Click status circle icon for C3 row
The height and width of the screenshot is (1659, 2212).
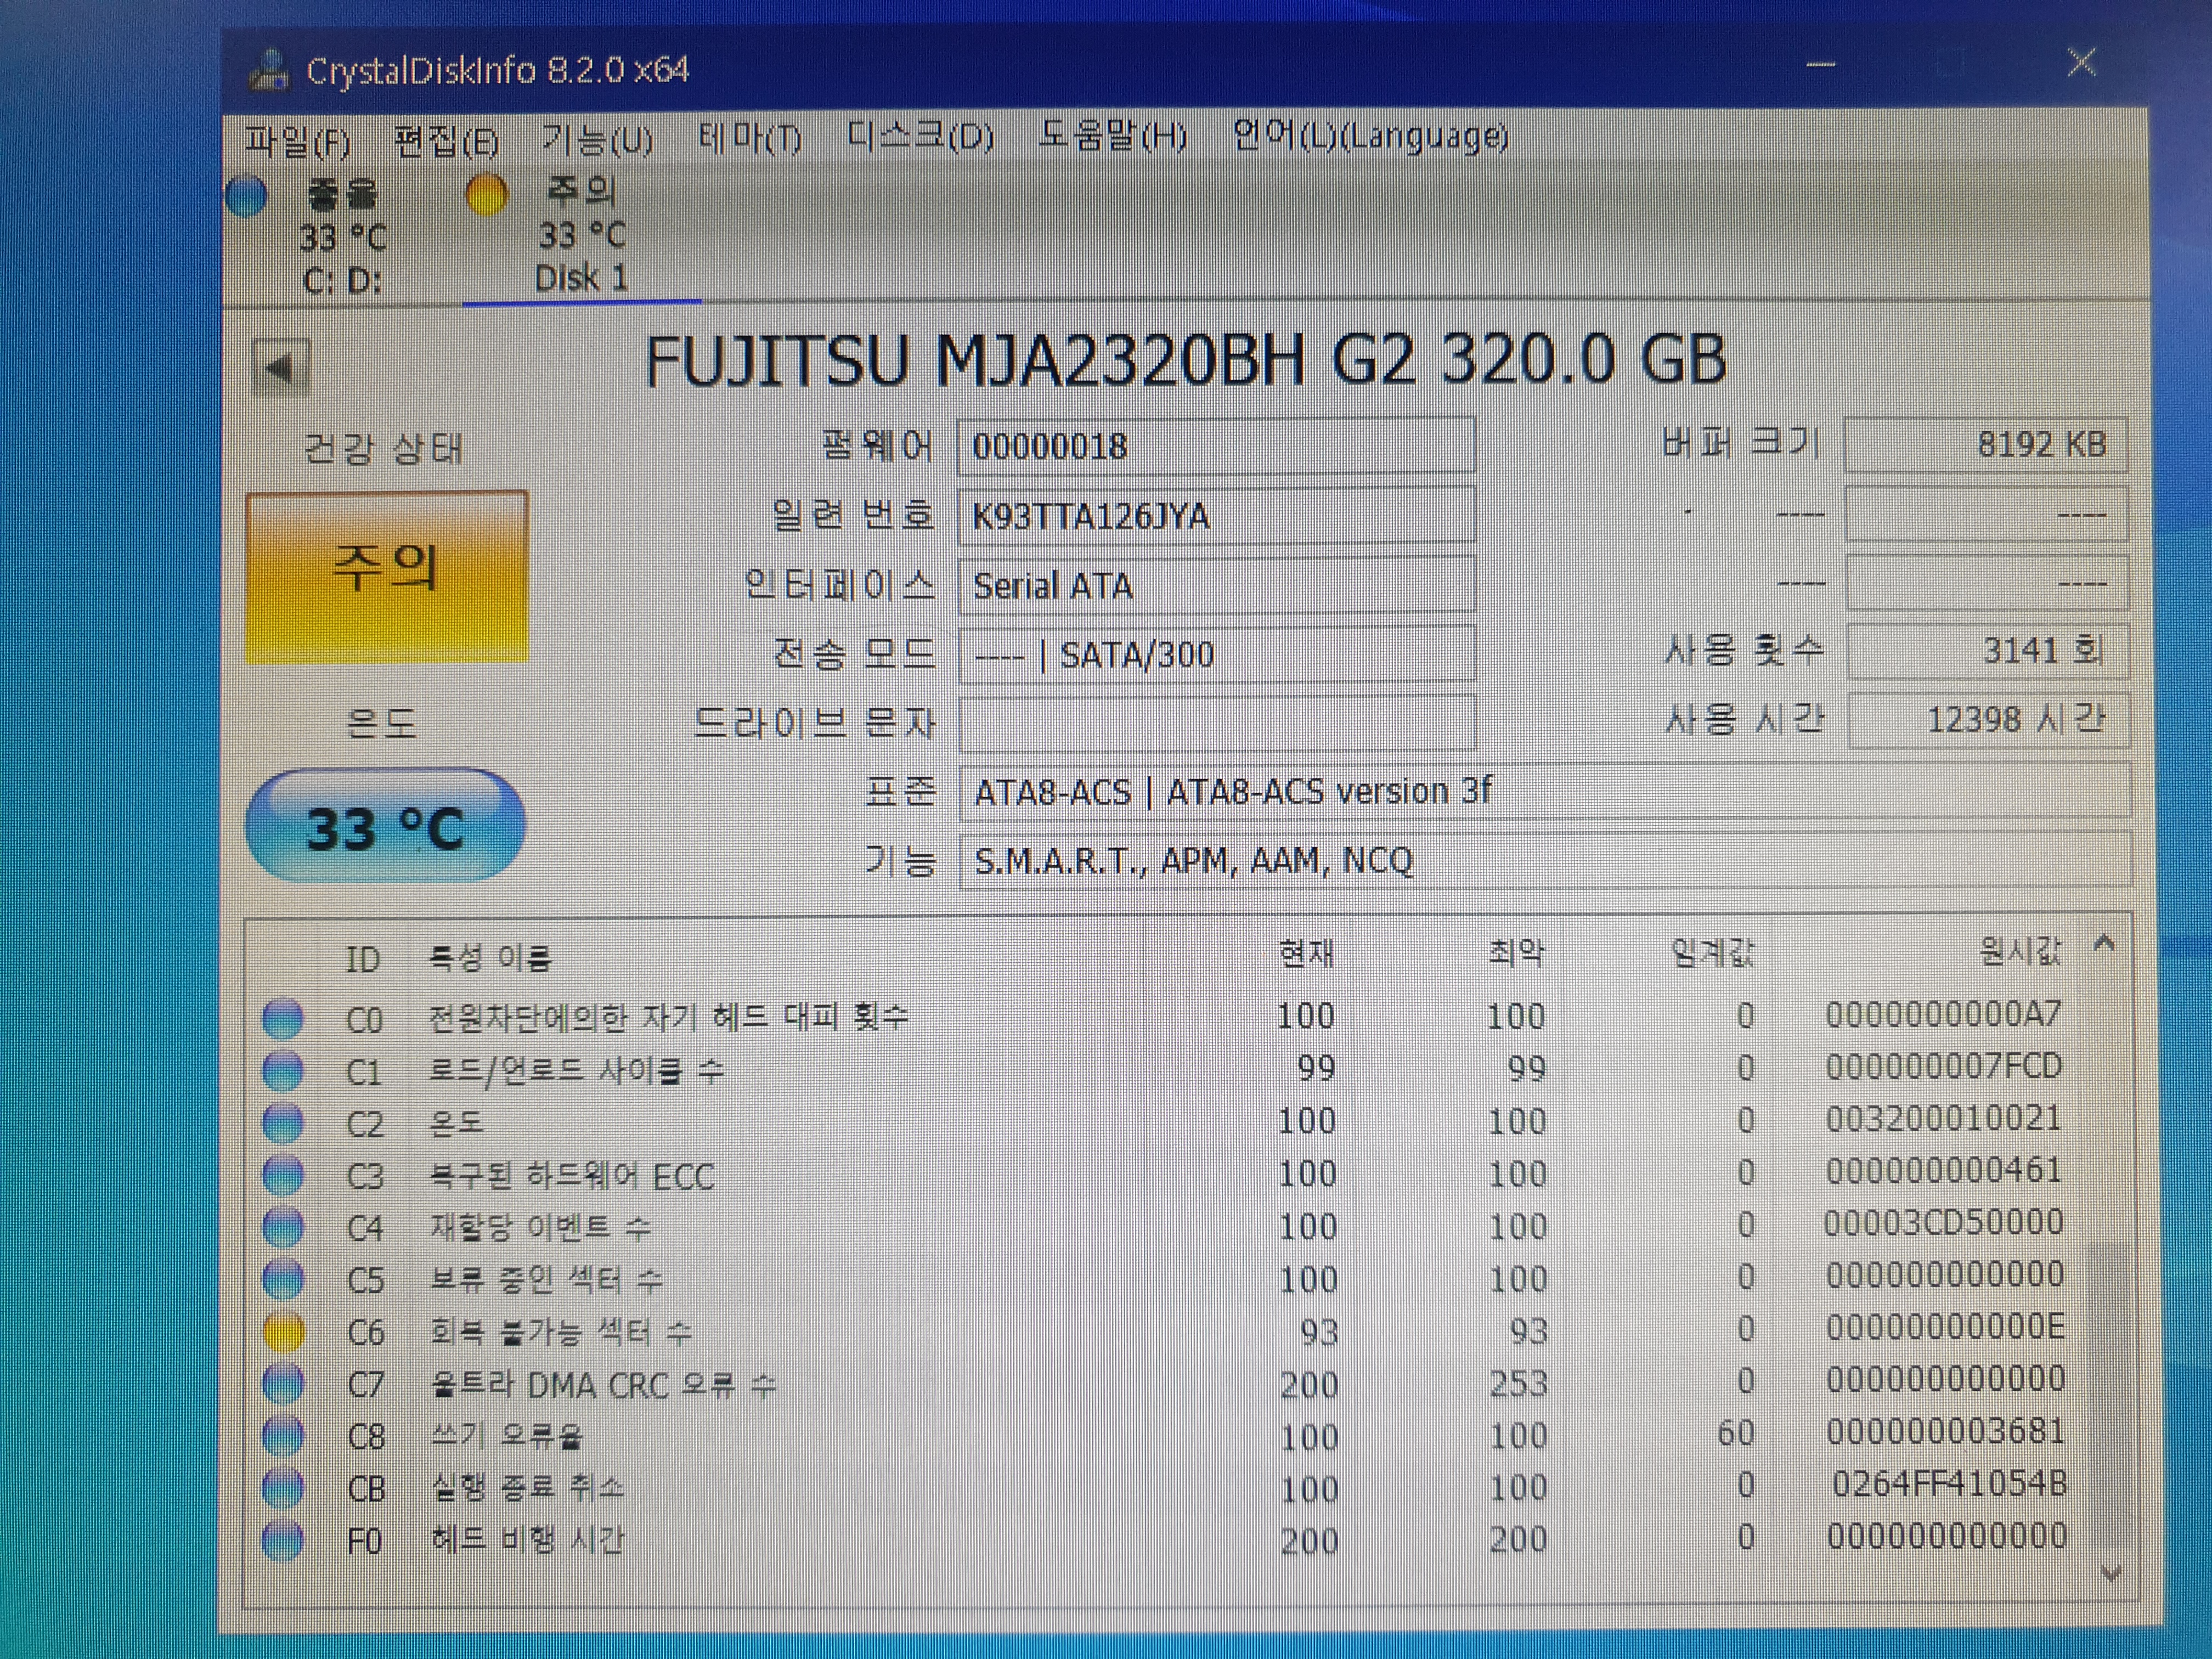tap(282, 1175)
